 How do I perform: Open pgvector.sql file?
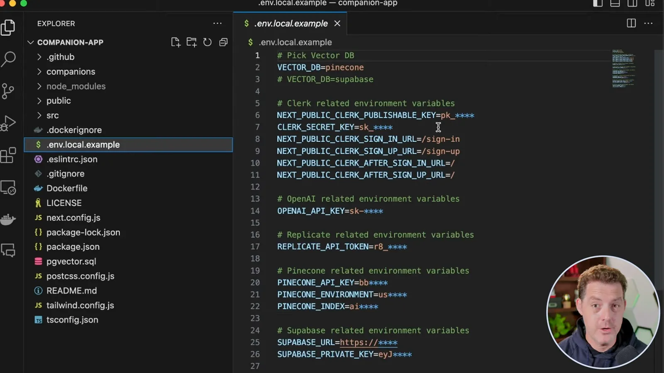[71, 262]
